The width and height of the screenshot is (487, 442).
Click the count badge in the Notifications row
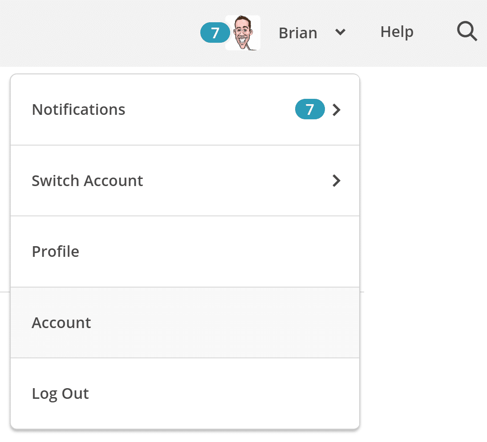pos(310,109)
